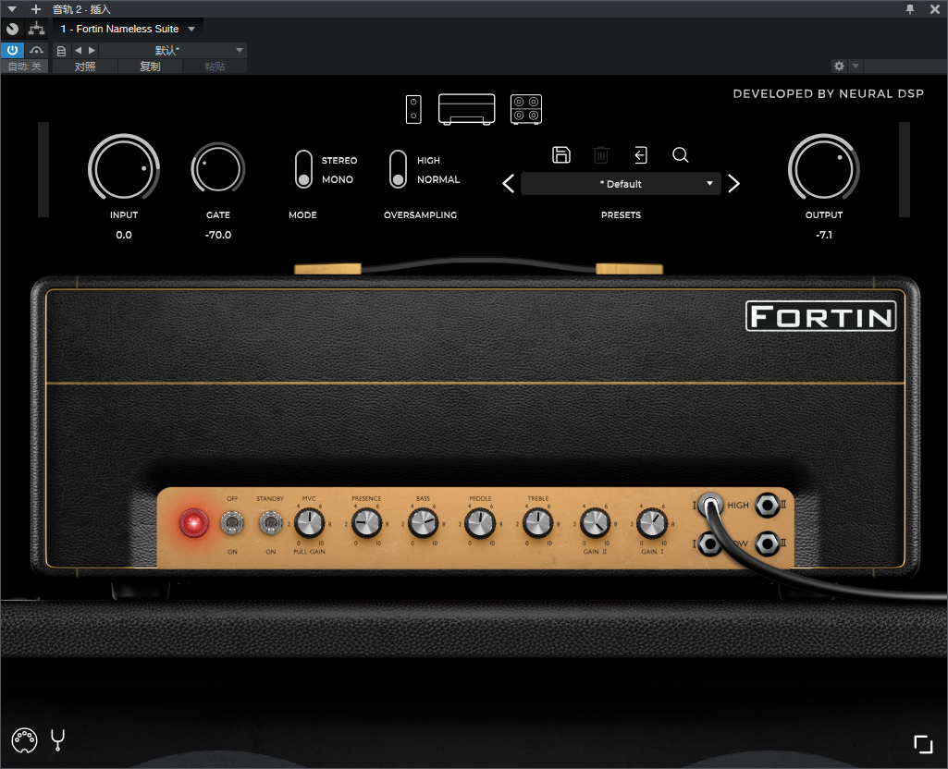Close the plugin window

click(x=935, y=9)
